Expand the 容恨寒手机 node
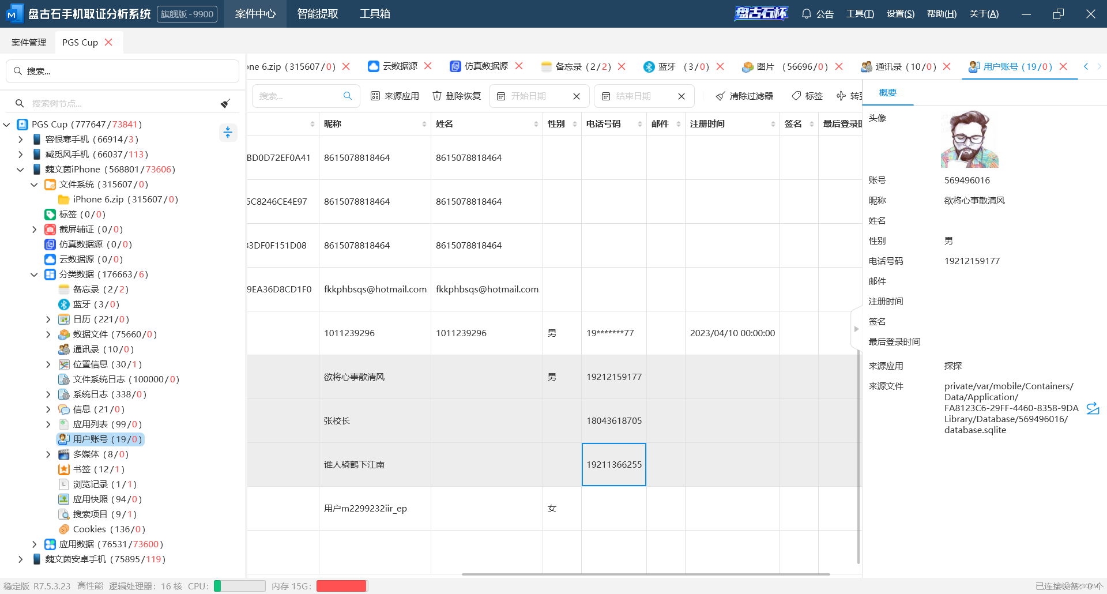1107x594 pixels. 21,139
